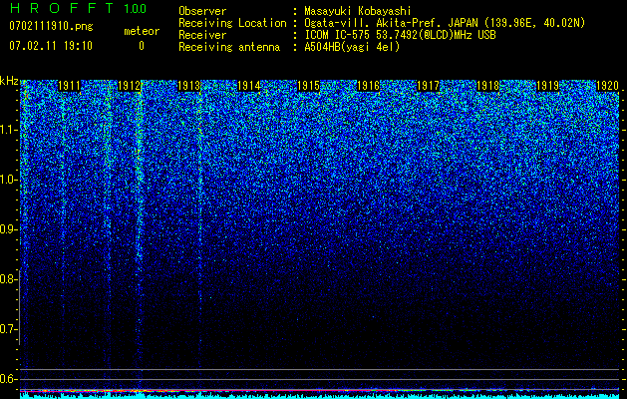Click the meteor label
Screen dimensions: 627x399
(142, 31)
